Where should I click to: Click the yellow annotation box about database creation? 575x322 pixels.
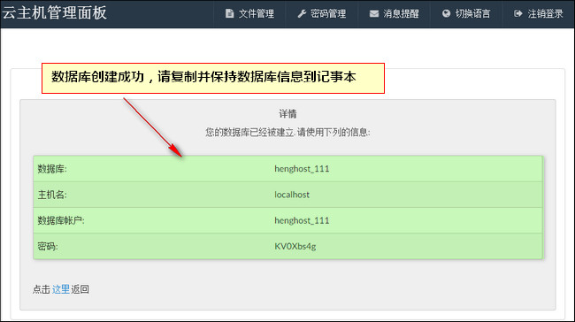click(x=213, y=78)
